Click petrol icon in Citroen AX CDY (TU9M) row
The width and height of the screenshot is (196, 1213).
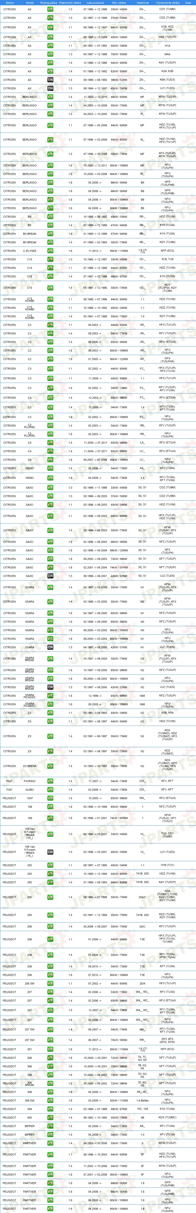pyautogui.click(x=50, y=10)
